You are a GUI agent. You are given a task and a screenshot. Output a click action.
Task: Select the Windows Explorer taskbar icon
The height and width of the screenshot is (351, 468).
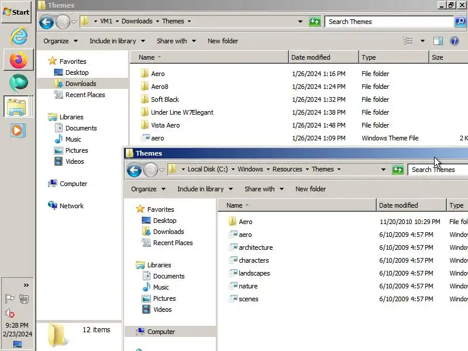click(x=17, y=107)
